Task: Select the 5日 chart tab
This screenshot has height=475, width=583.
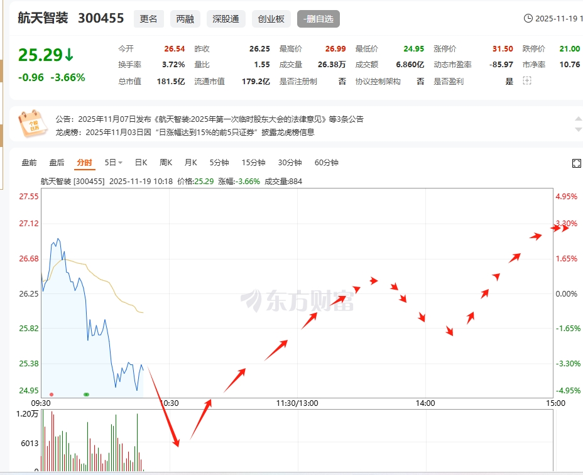Action: tap(111, 163)
